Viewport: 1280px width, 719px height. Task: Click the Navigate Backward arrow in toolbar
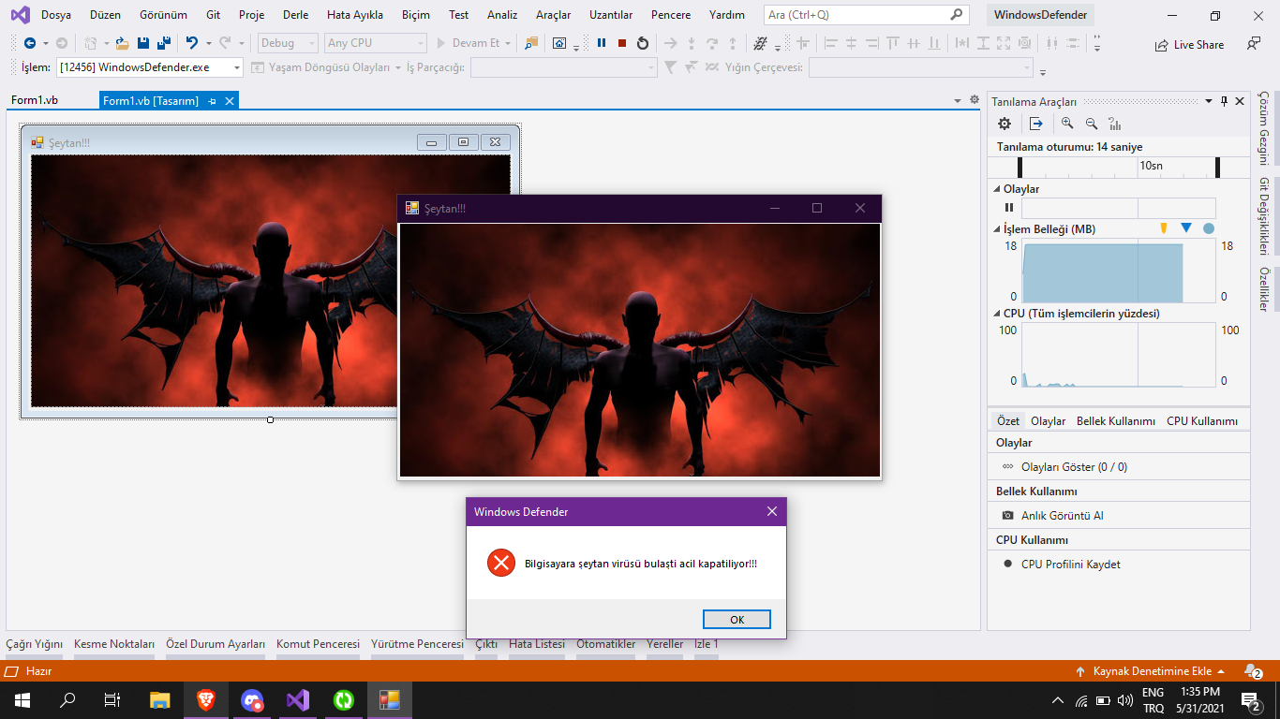[30, 43]
